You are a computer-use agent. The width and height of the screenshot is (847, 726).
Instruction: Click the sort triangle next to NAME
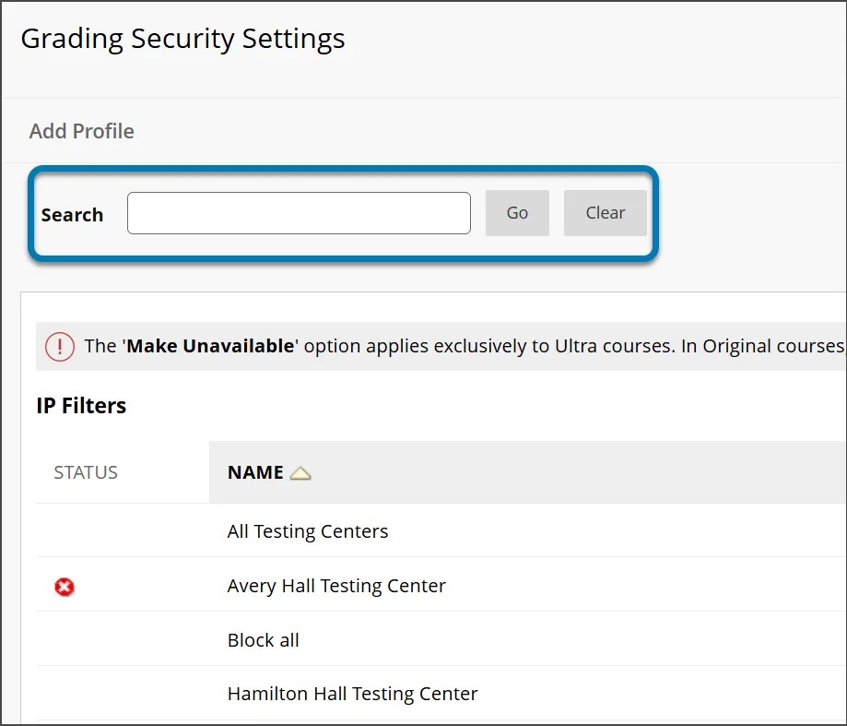(300, 471)
